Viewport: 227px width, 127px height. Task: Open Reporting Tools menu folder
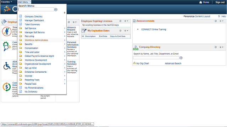(x=32, y=80)
